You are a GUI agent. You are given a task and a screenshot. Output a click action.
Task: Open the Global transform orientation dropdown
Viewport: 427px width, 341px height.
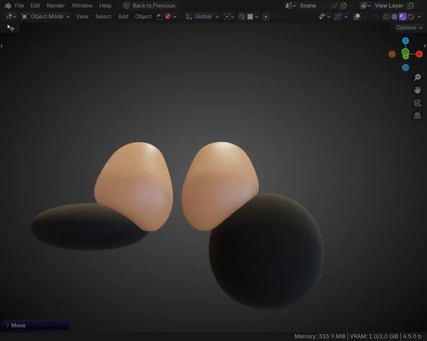(202, 17)
